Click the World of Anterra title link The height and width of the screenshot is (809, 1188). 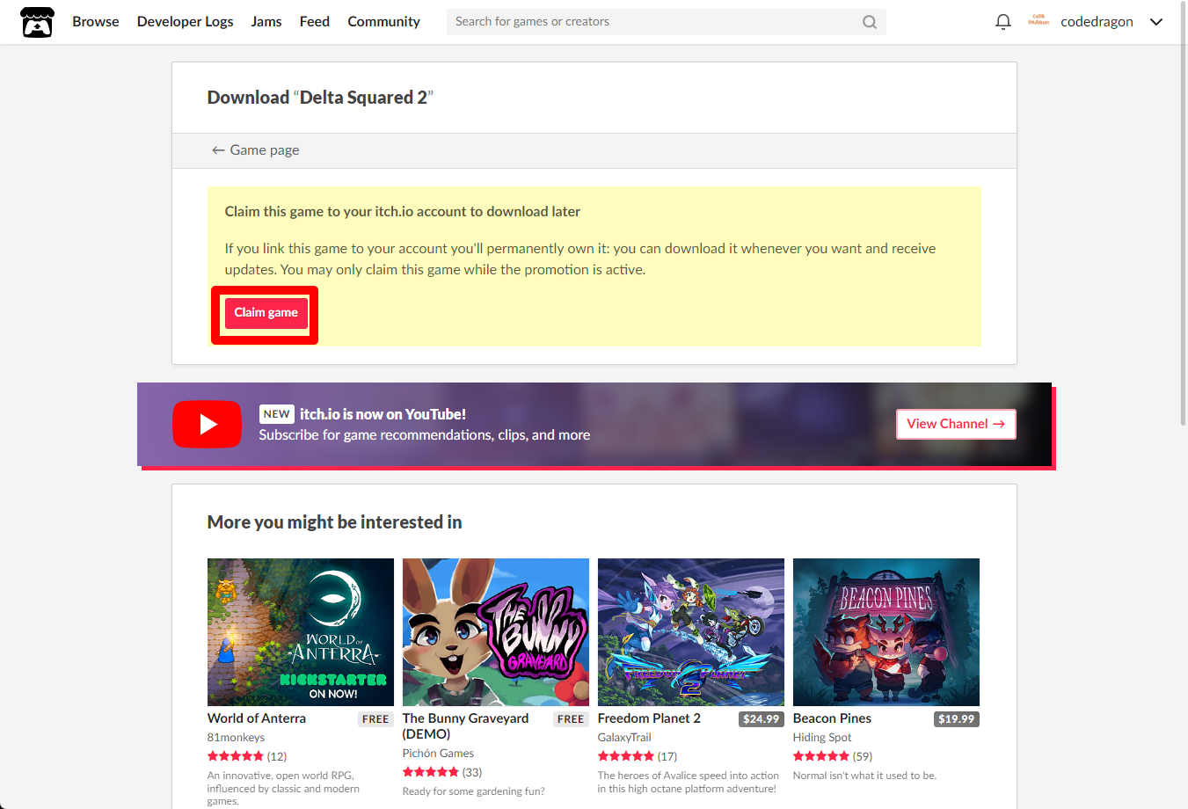(x=257, y=718)
